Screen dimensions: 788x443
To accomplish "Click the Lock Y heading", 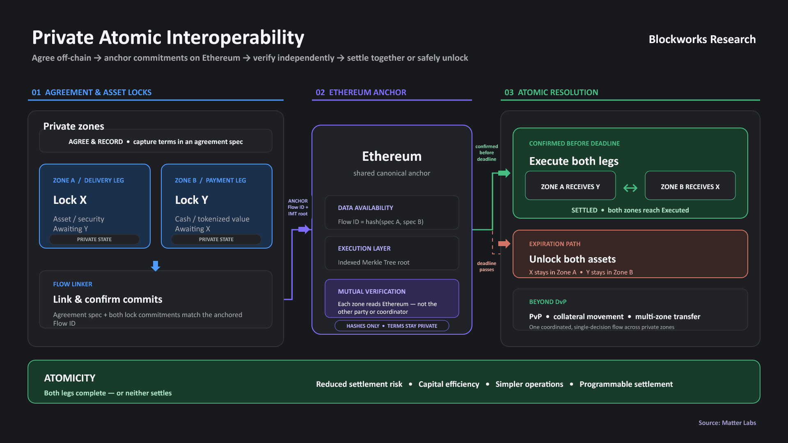I will [192, 200].
